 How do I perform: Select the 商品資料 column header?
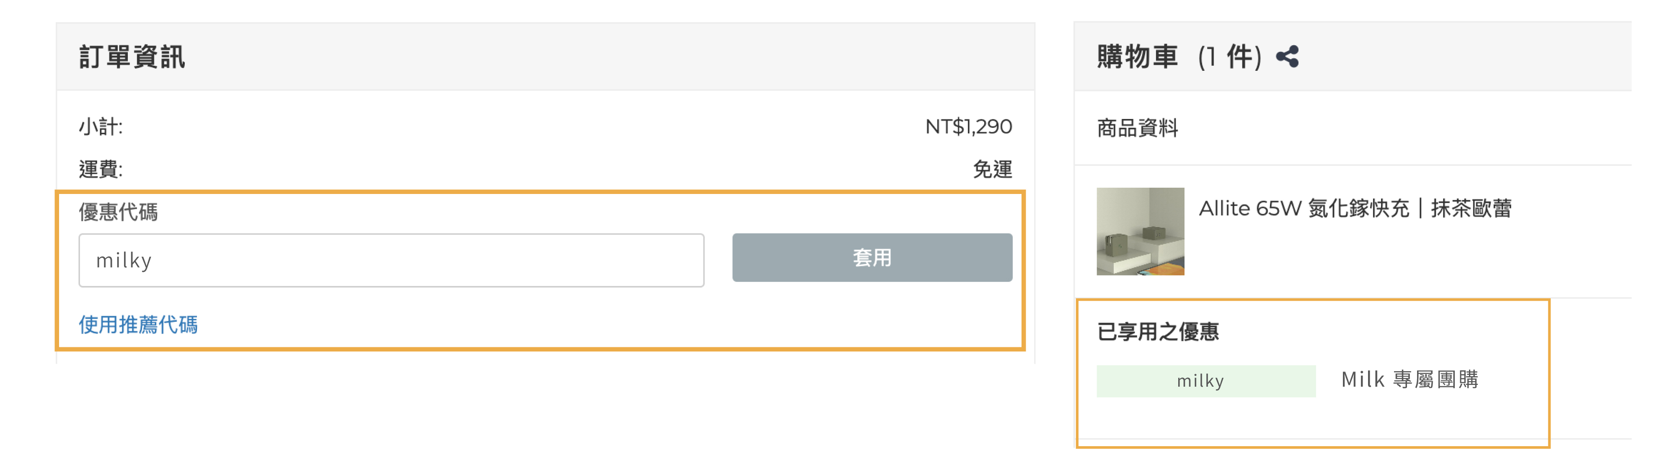pyautogui.click(x=1137, y=129)
